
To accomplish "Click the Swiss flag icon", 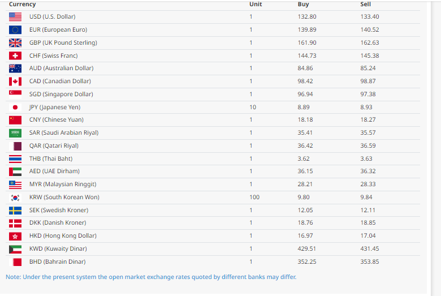I will coord(15,55).
